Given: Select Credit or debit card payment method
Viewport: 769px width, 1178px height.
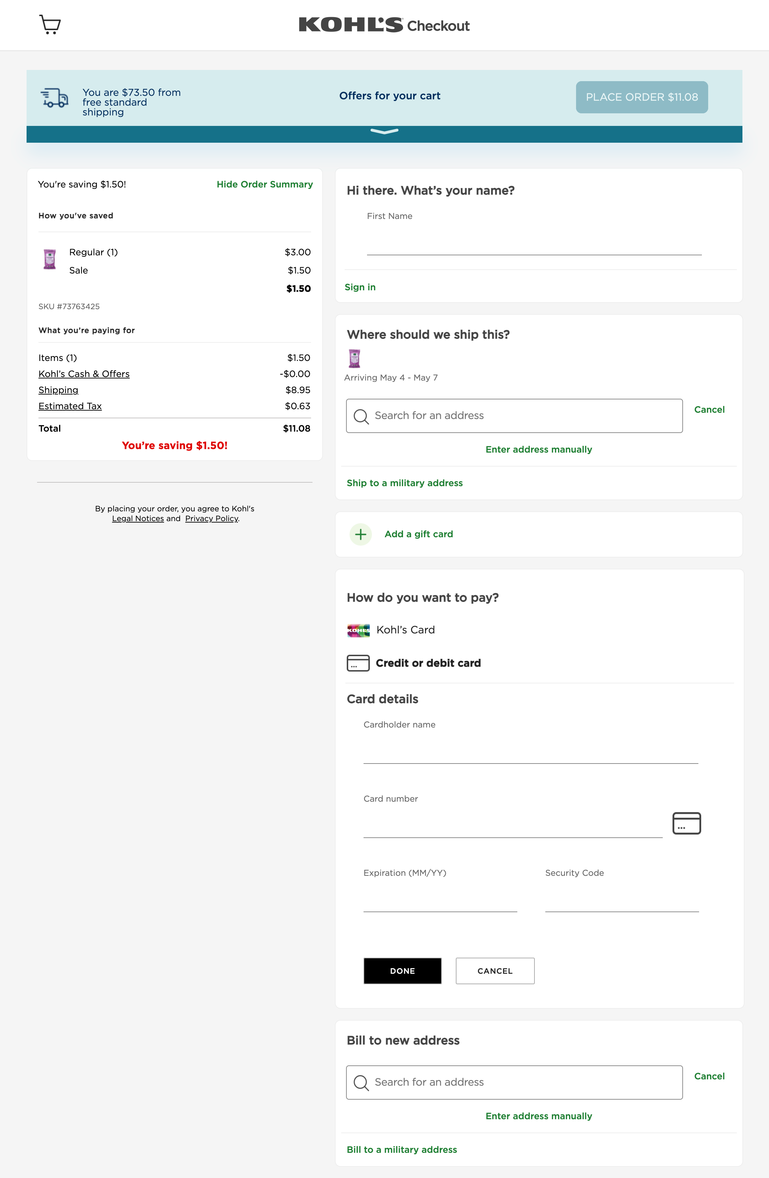Looking at the screenshot, I should 428,663.
